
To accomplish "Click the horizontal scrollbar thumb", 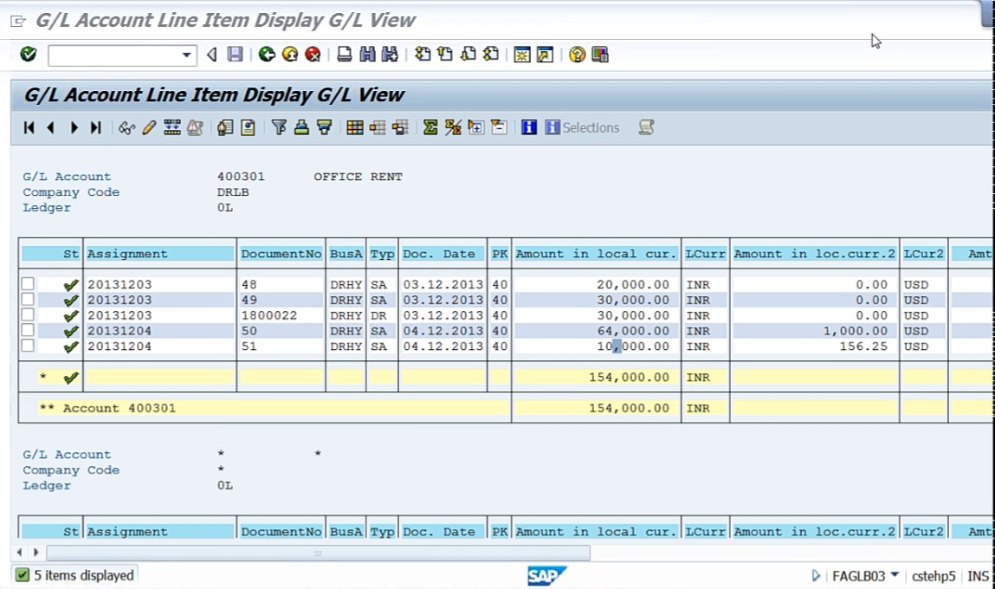I will tap(319, 553).
